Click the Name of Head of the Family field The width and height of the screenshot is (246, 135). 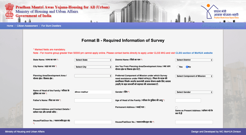[93, 92]
